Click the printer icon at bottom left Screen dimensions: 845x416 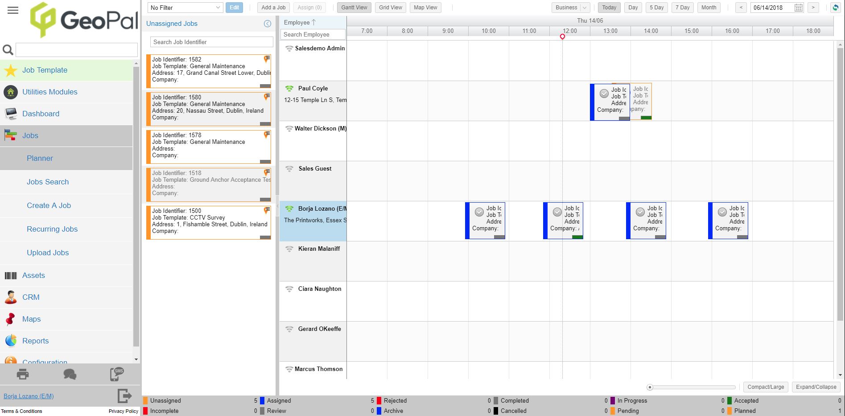point(22,374)
